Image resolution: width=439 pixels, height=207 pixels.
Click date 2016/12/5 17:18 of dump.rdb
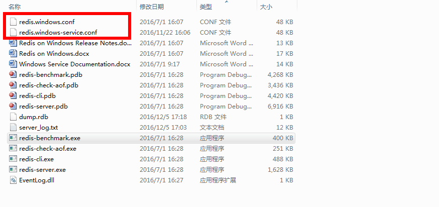[163, 117]
